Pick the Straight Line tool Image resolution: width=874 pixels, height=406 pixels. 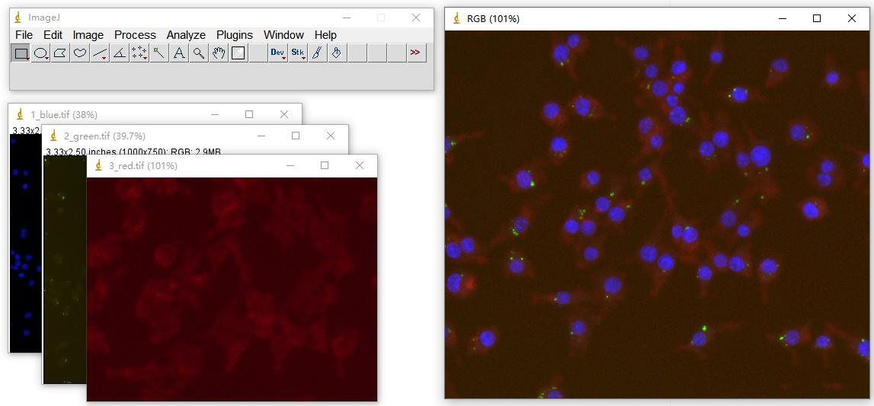tap(100, 53)
